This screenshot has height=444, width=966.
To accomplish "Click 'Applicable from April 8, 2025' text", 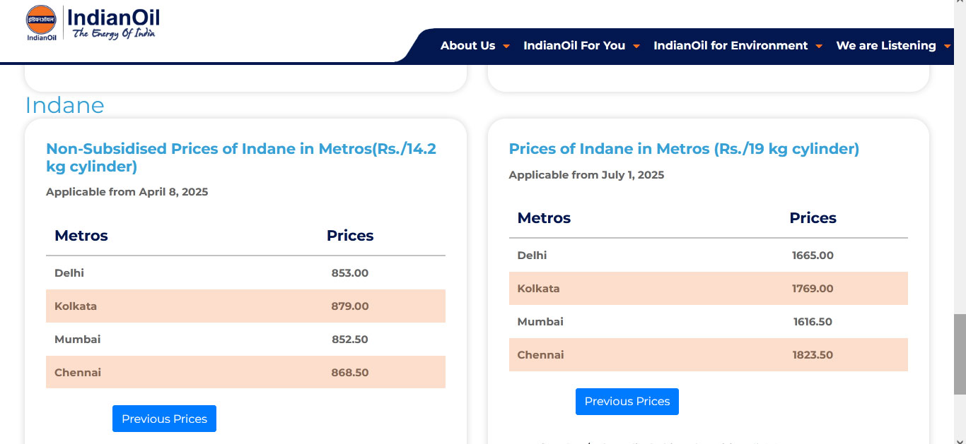I will point(127,192).
